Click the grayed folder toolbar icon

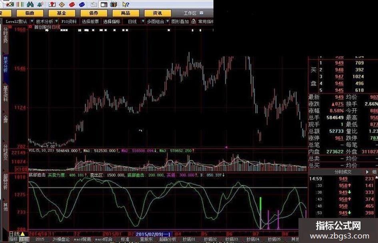pos(94,4)
